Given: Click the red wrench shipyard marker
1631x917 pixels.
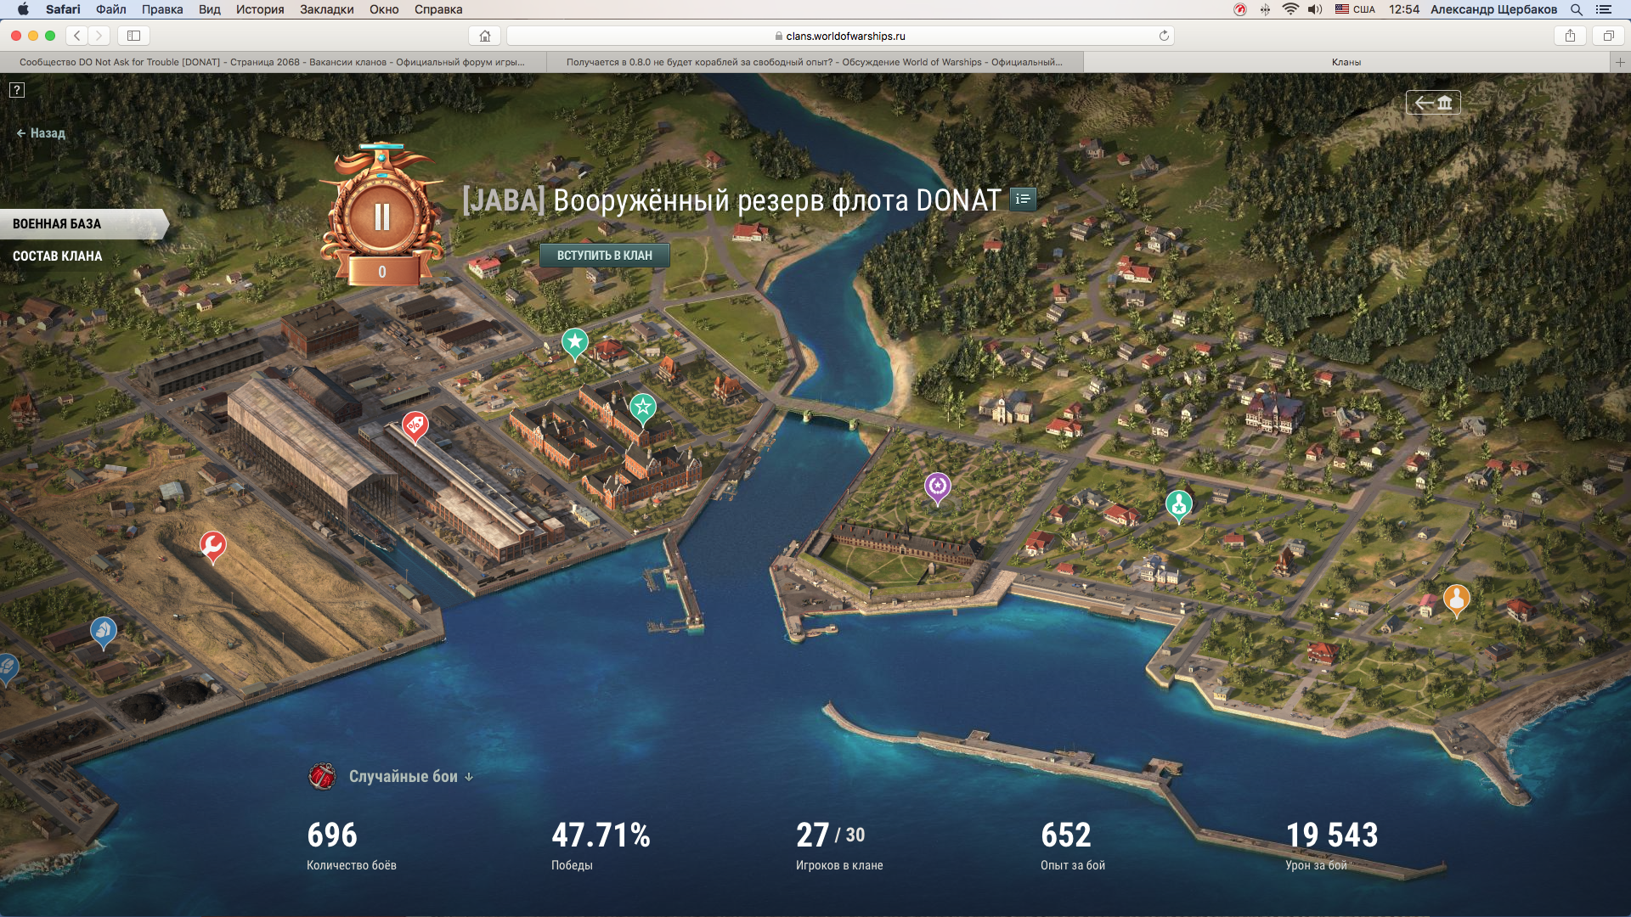Looking at the screenshot, I should pyautogui.click(x=213, y=546).
